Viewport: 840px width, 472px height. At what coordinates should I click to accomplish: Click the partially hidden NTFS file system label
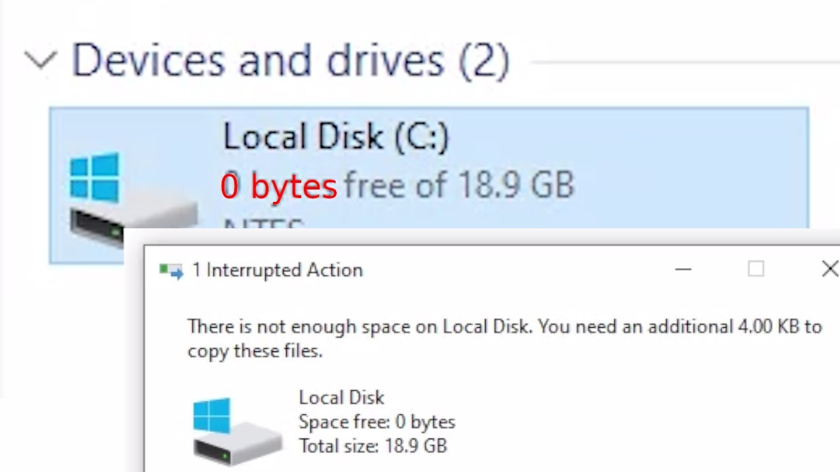262,225
